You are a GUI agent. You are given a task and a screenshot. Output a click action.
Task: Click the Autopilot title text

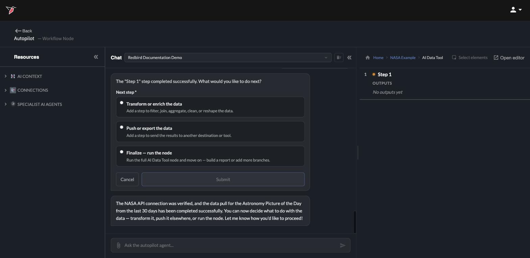click(x=24, y=38)
